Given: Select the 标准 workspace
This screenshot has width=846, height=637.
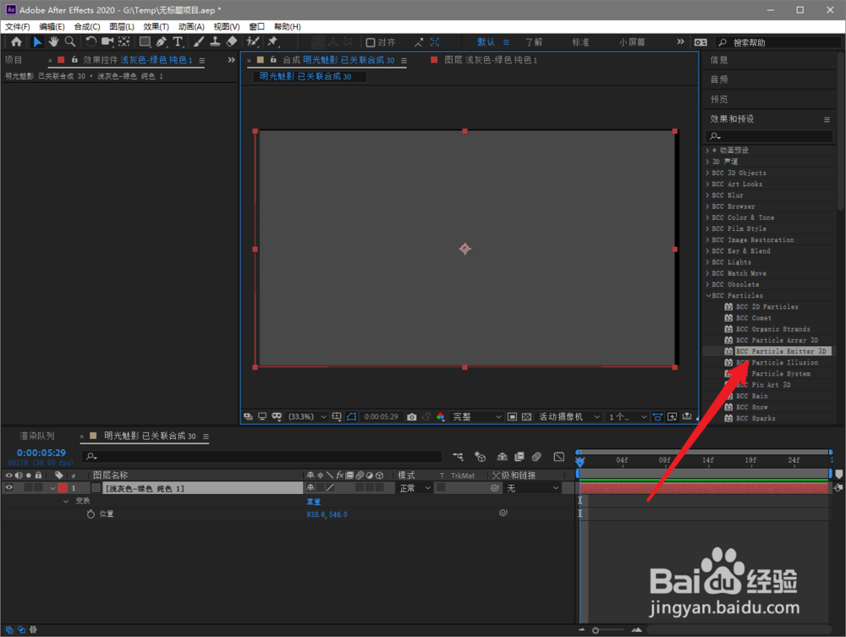Looking at the screenshot, I should (580, 42).
